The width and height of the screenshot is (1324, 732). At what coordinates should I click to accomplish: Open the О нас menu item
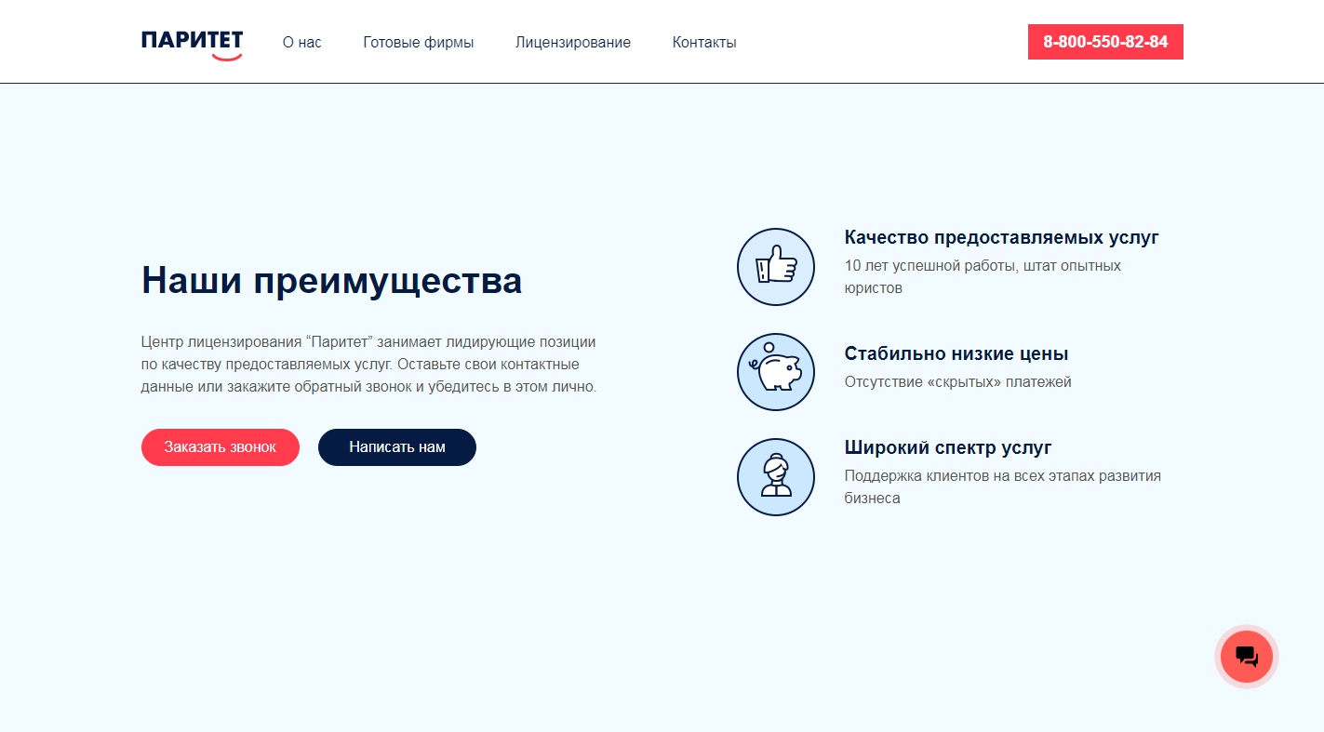tap(302, 43)
